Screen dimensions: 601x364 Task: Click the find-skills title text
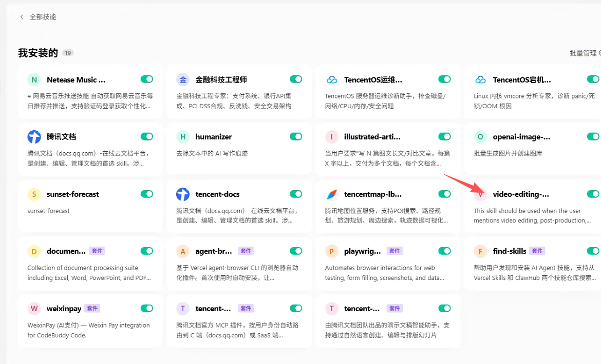coord(510,251)
